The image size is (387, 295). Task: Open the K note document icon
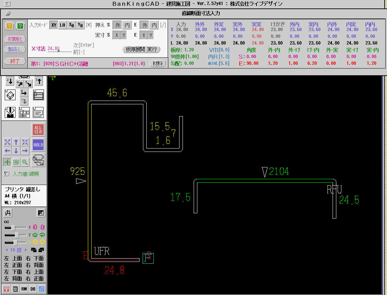[x=38, y=112]
